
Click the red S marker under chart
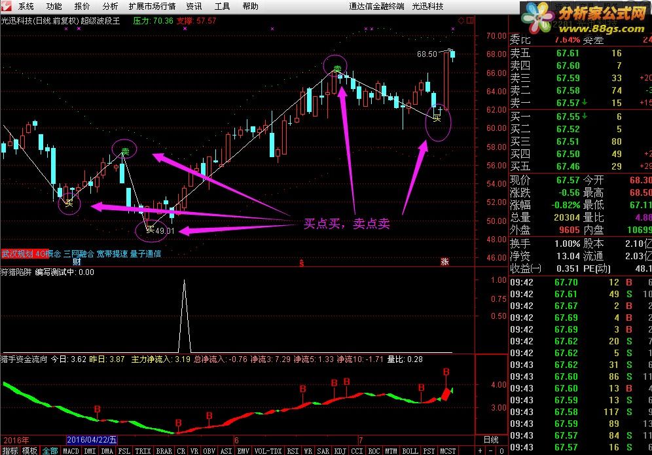pos(302,263)
